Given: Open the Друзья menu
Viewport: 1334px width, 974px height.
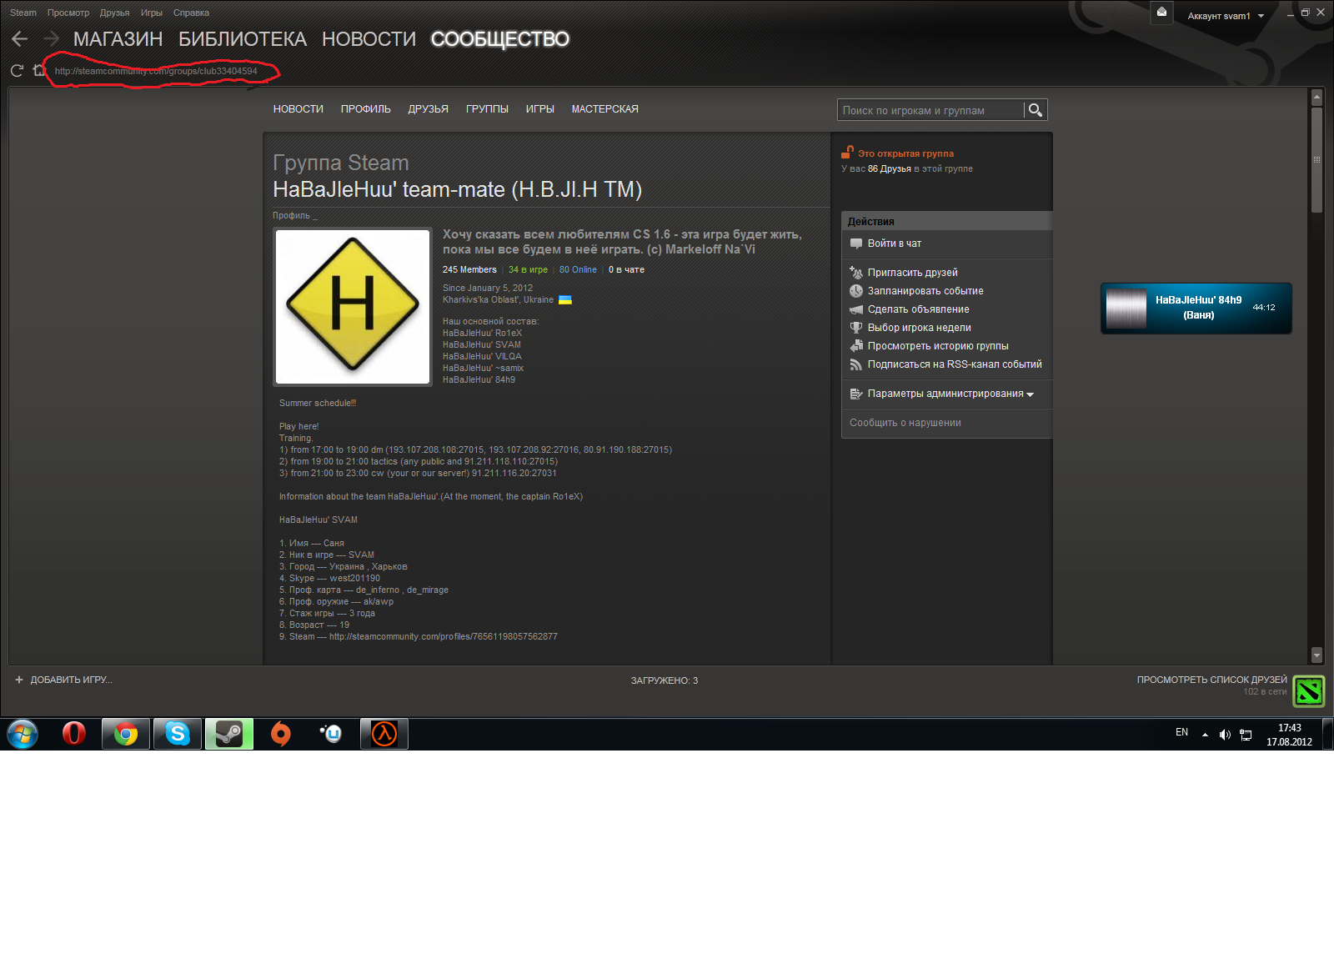Looking at the screenshot, I should (x=115, y=13).
